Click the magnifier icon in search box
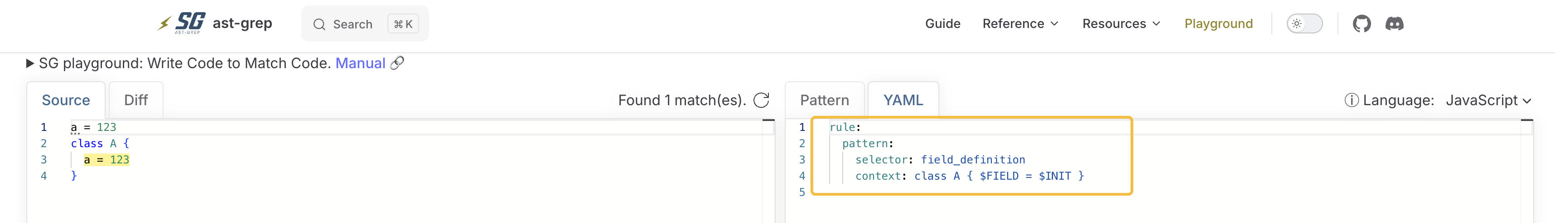Image resolution: width=1555 pixels, height=223 pixels. point(319,25)
